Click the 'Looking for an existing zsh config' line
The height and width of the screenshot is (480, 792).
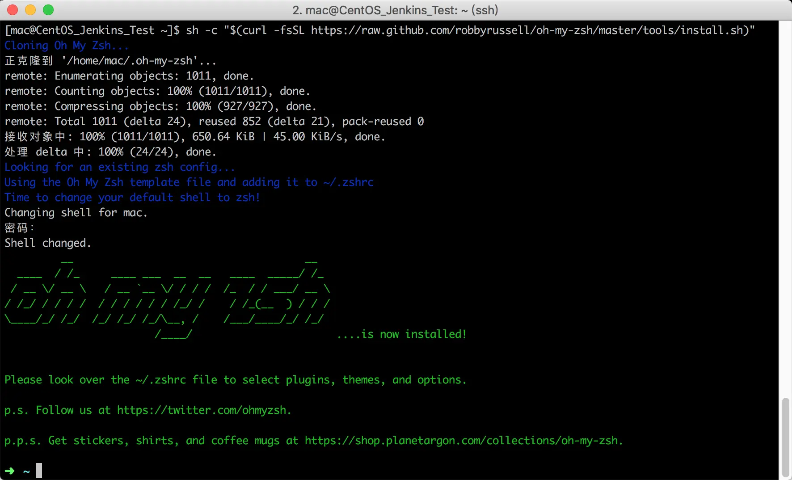pyautogui.click(x=119, y=167)
